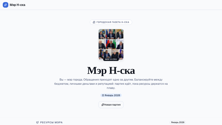Click the description paragraph starting with Вы — мэр
The image size is (222, 125).
(111, 84)
